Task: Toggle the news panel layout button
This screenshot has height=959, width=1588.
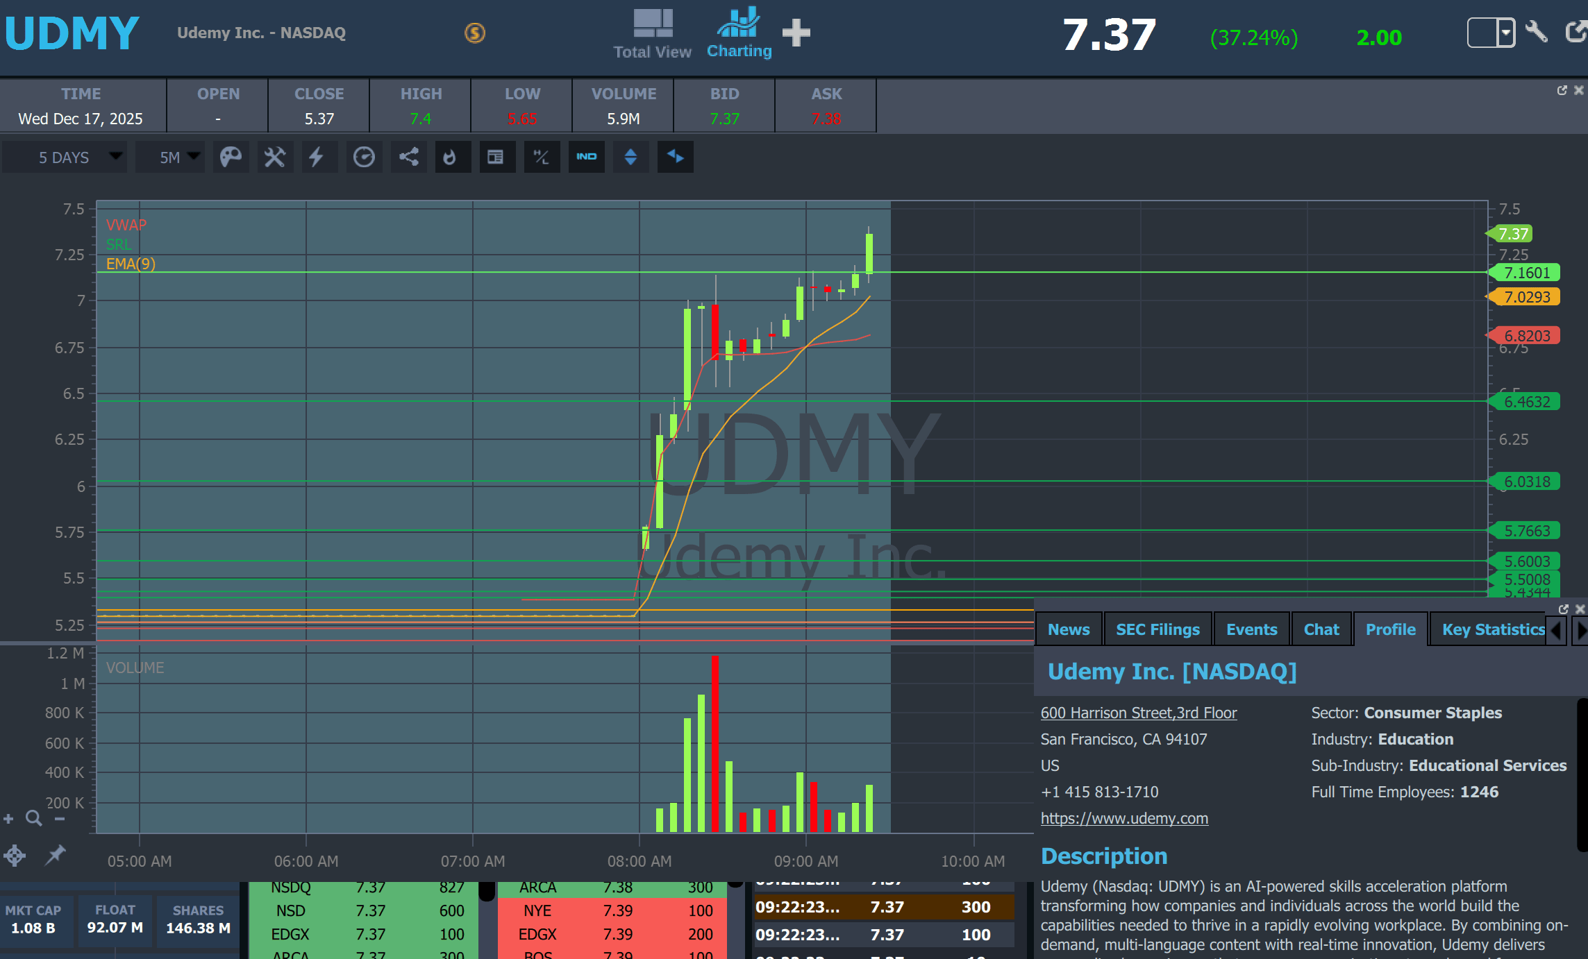Action: (x=495, y=157)
